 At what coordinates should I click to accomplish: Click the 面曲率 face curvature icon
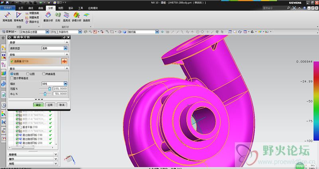[x=87, y=16]
